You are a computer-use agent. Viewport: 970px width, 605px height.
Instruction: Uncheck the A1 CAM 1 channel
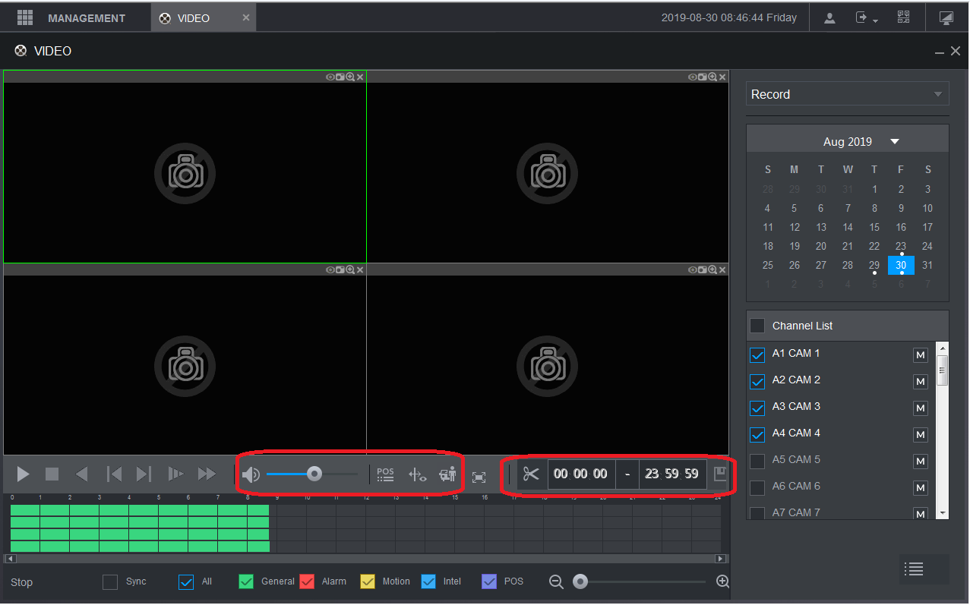757,354
